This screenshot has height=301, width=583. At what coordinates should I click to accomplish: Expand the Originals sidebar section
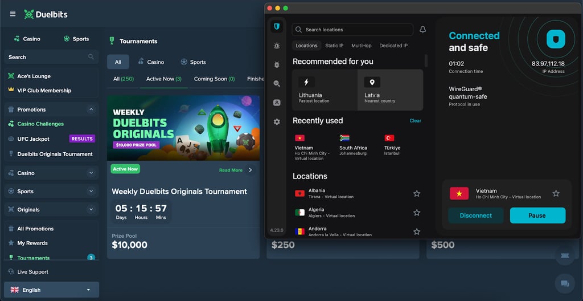[91, 209]
